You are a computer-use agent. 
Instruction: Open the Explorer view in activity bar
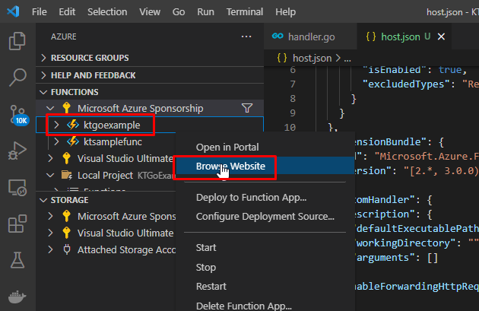pyautogui.click(x=17, y=41)
